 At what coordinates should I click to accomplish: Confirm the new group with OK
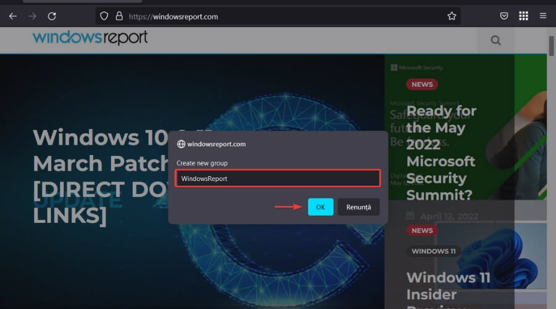(321, 207)
